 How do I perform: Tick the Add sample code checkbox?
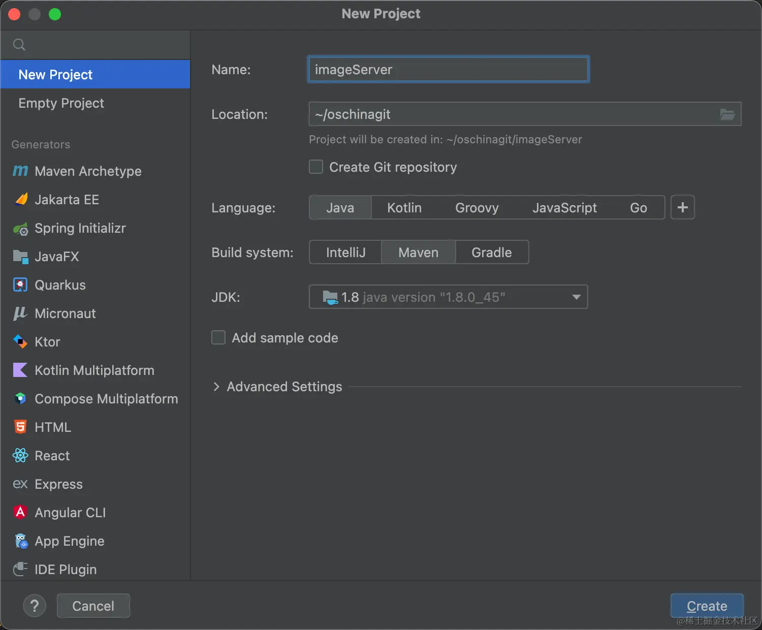(218, 338)
